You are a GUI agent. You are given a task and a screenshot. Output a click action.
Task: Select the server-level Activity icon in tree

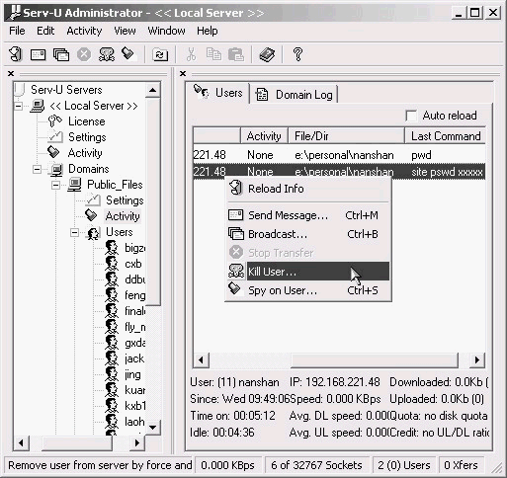53,152
